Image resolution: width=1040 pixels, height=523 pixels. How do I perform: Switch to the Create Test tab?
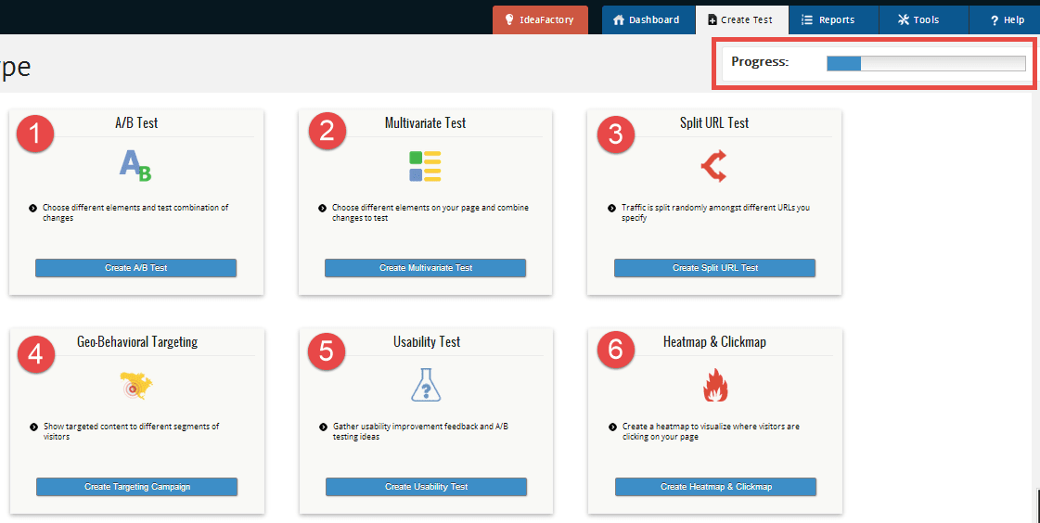click(742, 19)
